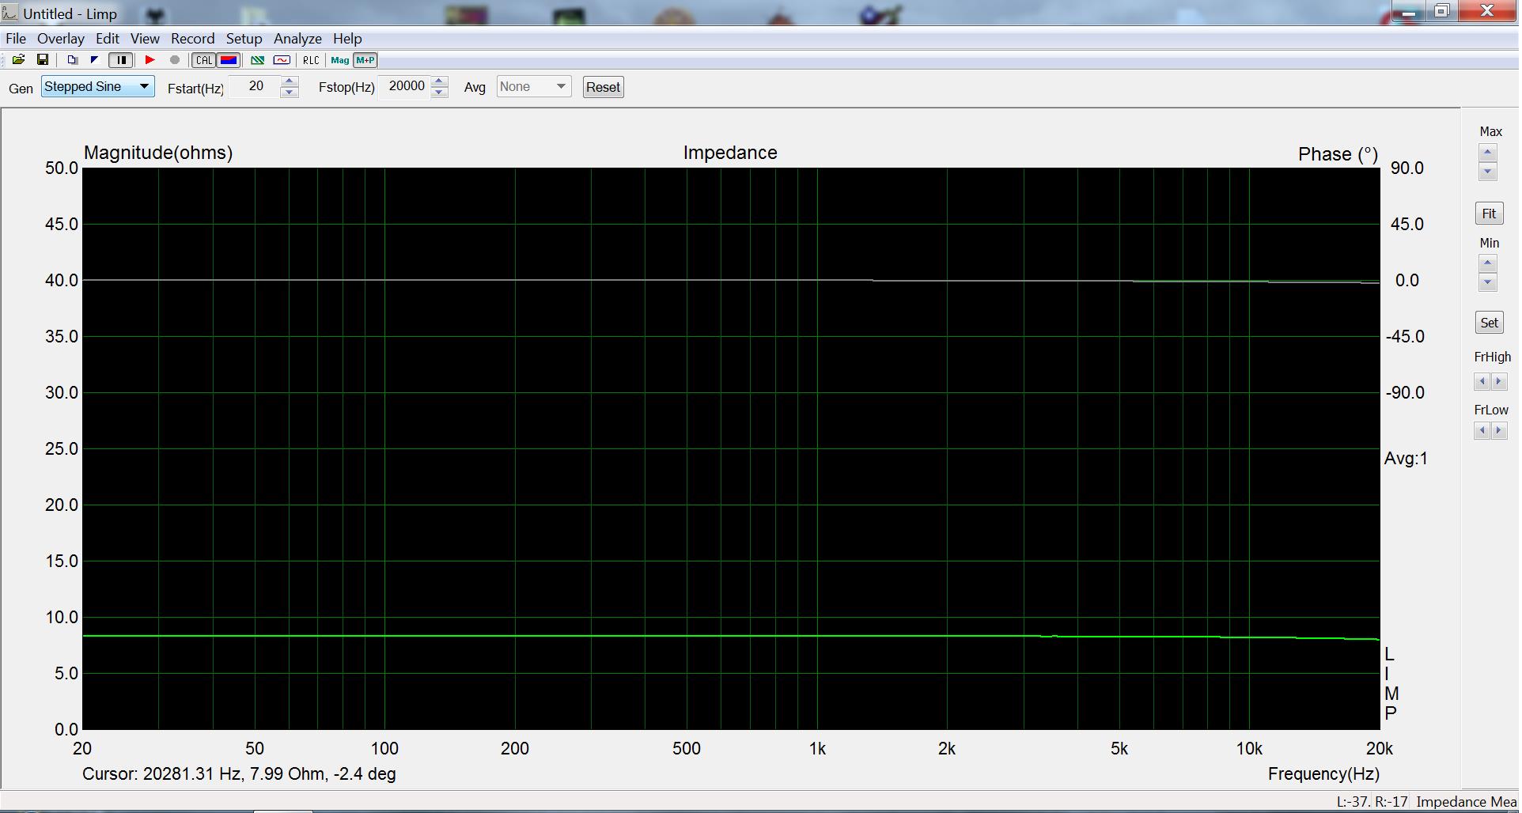Click FrLow left arrow
The image size is (1522, 813).
(1482, 430)
